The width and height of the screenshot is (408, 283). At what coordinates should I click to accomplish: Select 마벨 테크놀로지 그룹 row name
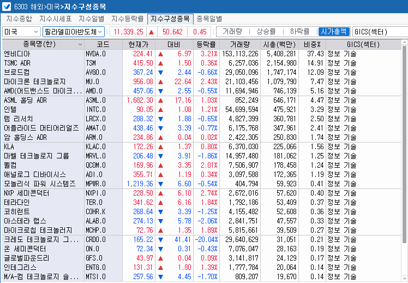(x=37, y=156)
